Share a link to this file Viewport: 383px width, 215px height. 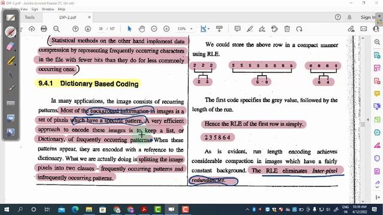point(351,29)
